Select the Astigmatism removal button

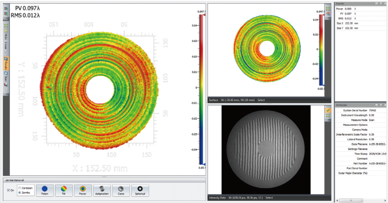(x=102, y=190)
